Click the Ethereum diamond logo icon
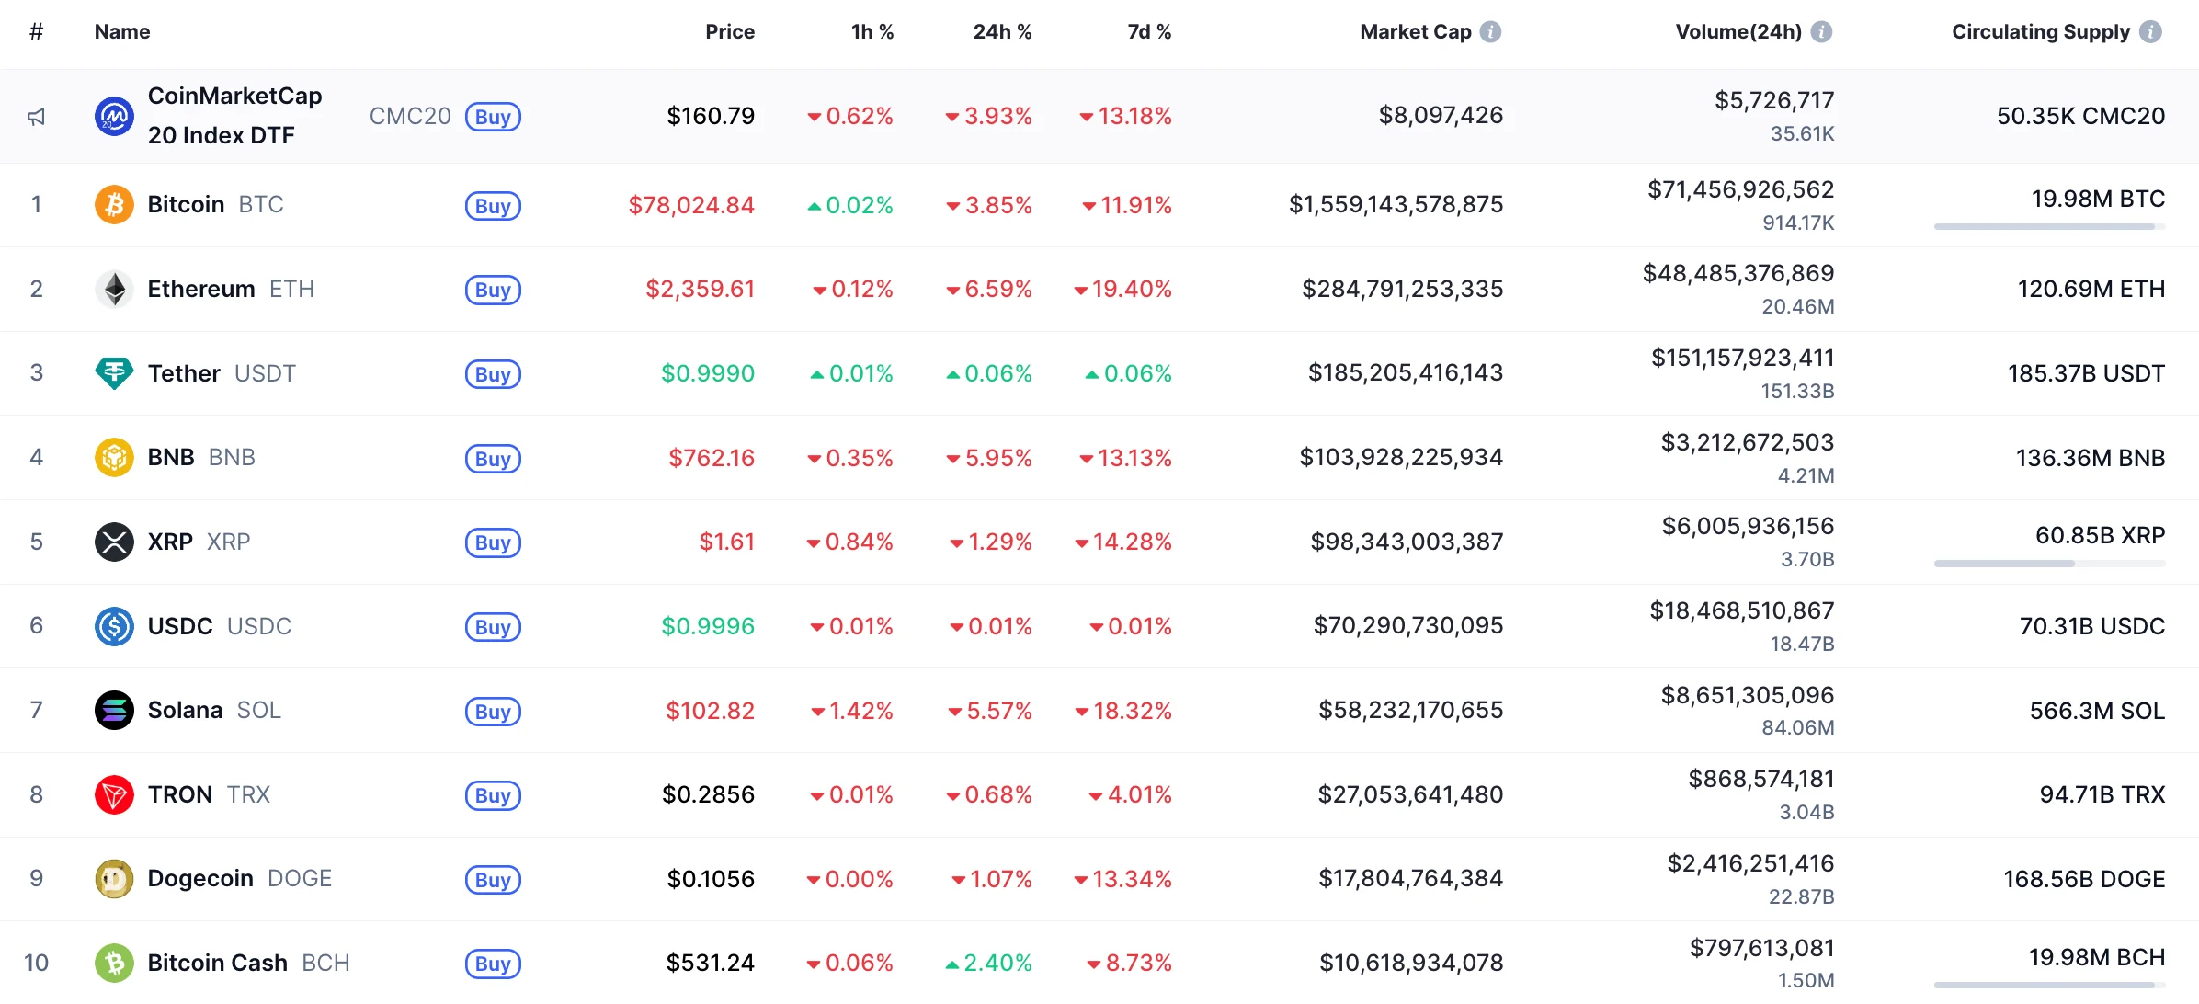 coord(114,289)
